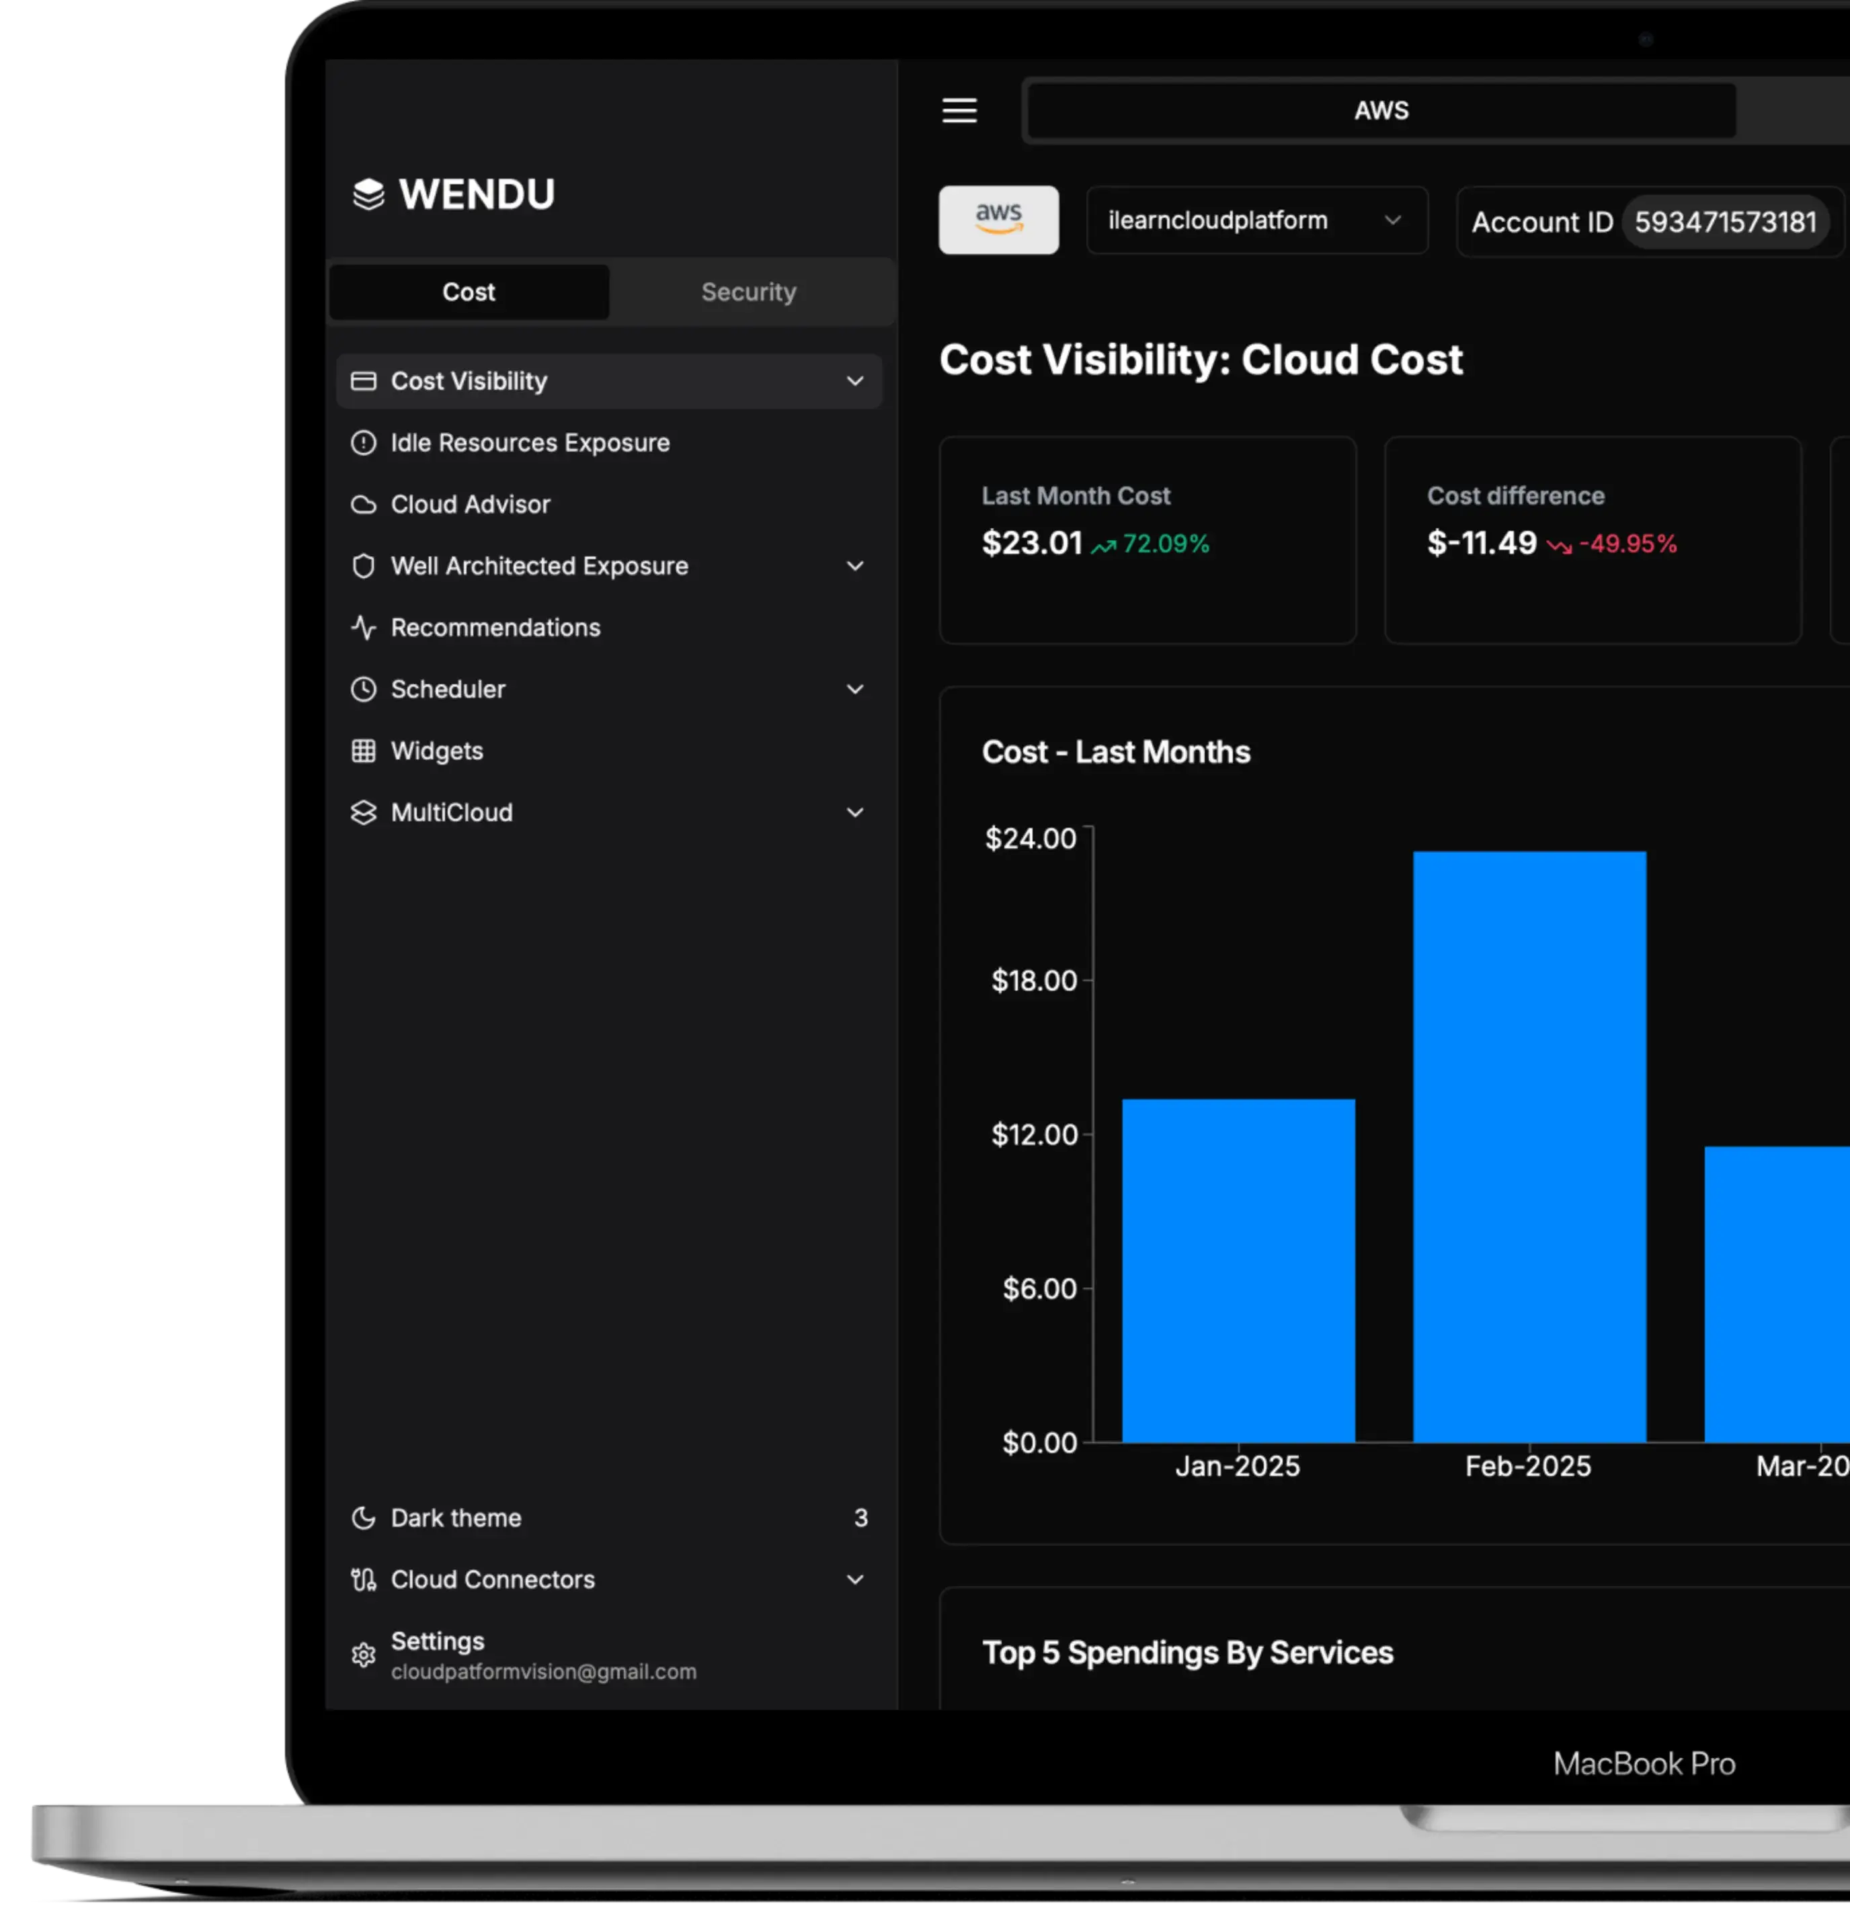Click the Well Architected Exposure shield icon
The height and width of the screenshot is (1910, 1850).
pos(364,566)
